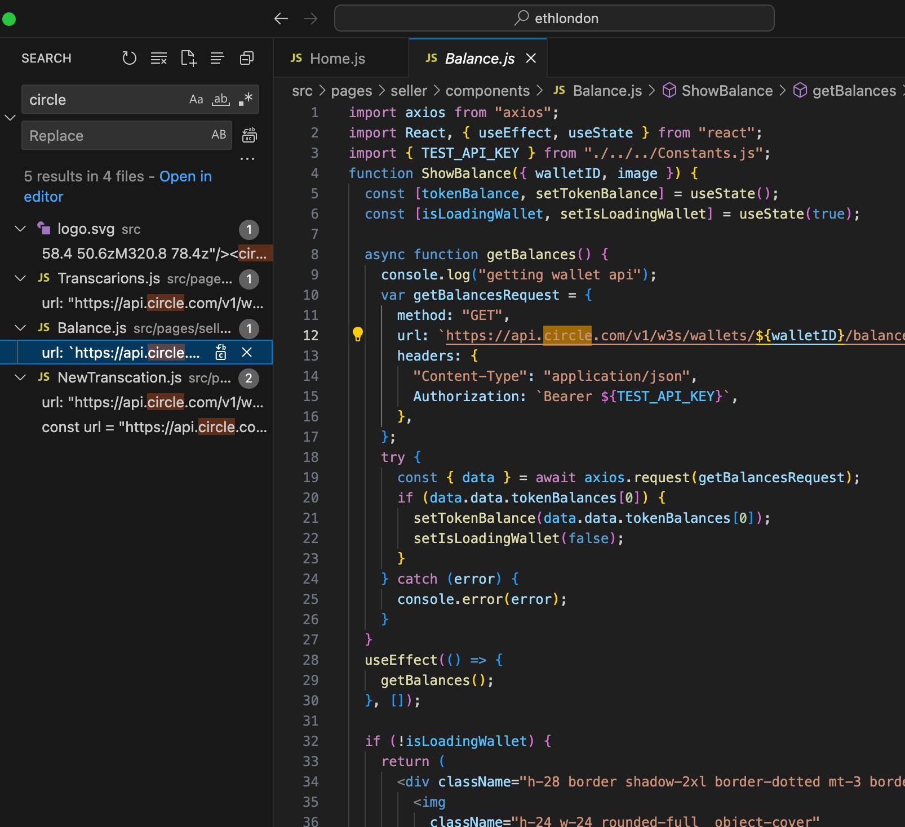Open new search editor icon
Image resolution: width=905 pixels, height=827 pixels.
click(188, 58)
